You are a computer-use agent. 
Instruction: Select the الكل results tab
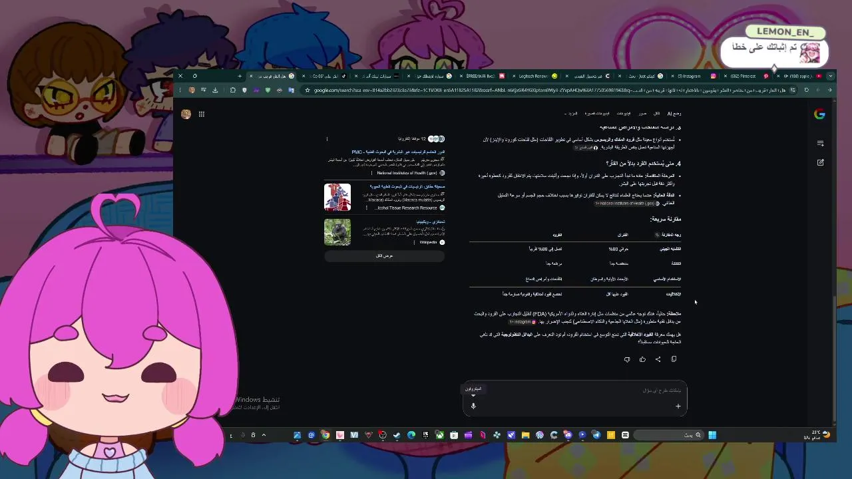656,114
